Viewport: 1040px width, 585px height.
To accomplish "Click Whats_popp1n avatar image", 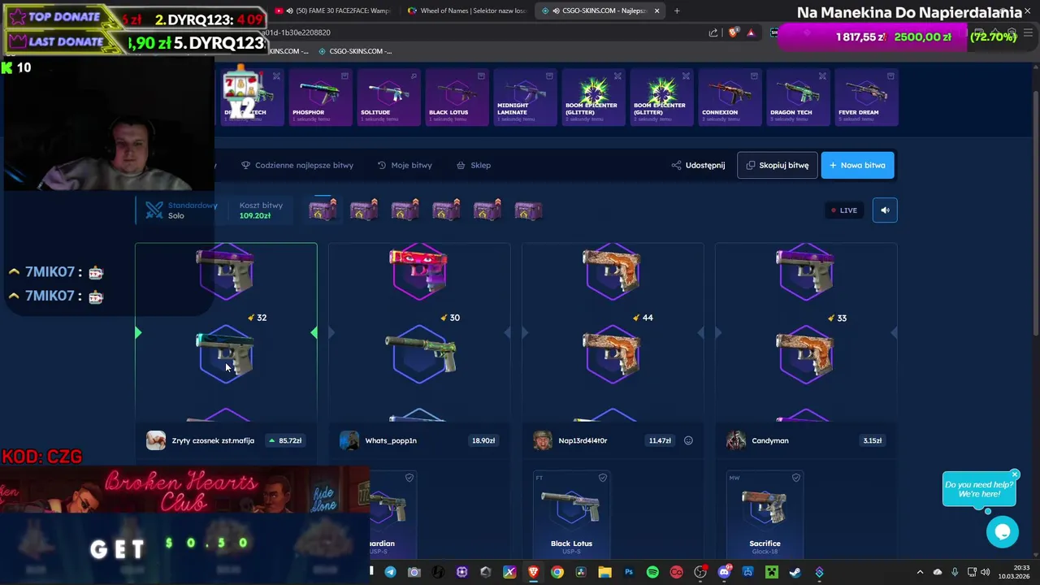I will tap(349, 440).
